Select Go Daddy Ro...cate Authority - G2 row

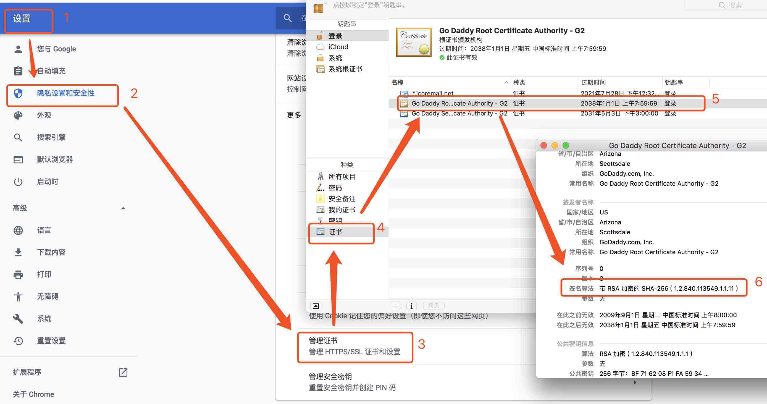pos(578,104)
